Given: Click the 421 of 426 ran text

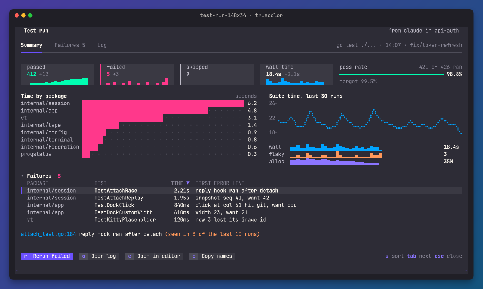Looking at the screenshot, I should [440, 67].
